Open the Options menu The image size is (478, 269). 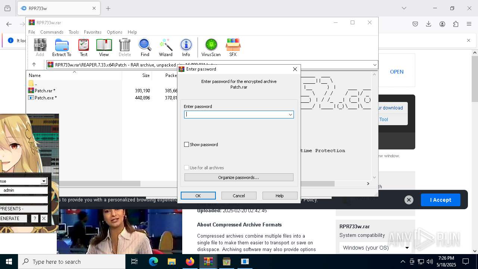click(115, 32)
